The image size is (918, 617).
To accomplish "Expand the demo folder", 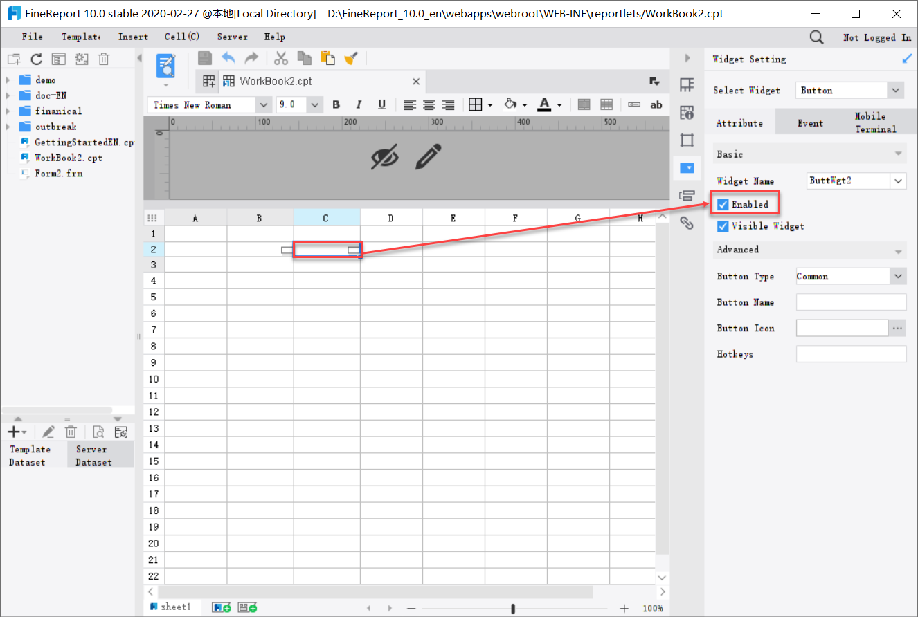I will click(8, 80).
